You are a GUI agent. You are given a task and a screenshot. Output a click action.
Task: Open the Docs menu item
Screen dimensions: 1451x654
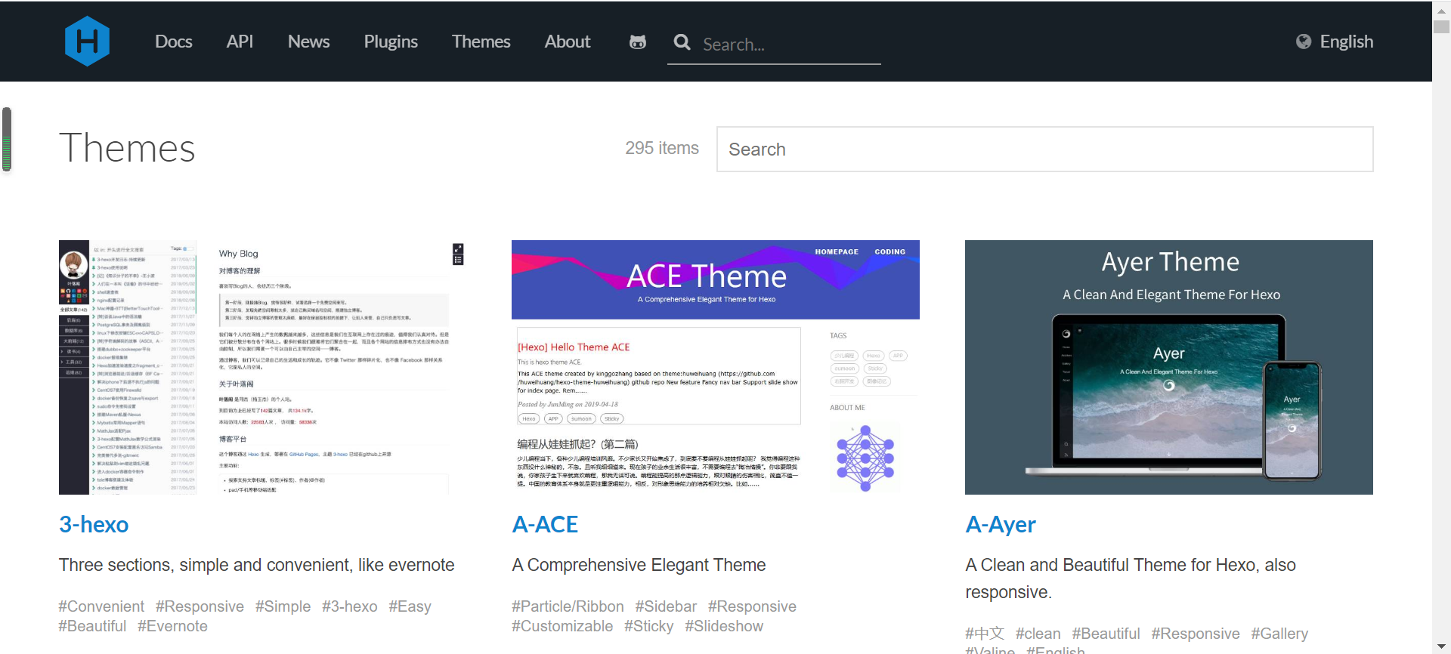point(174,42)
